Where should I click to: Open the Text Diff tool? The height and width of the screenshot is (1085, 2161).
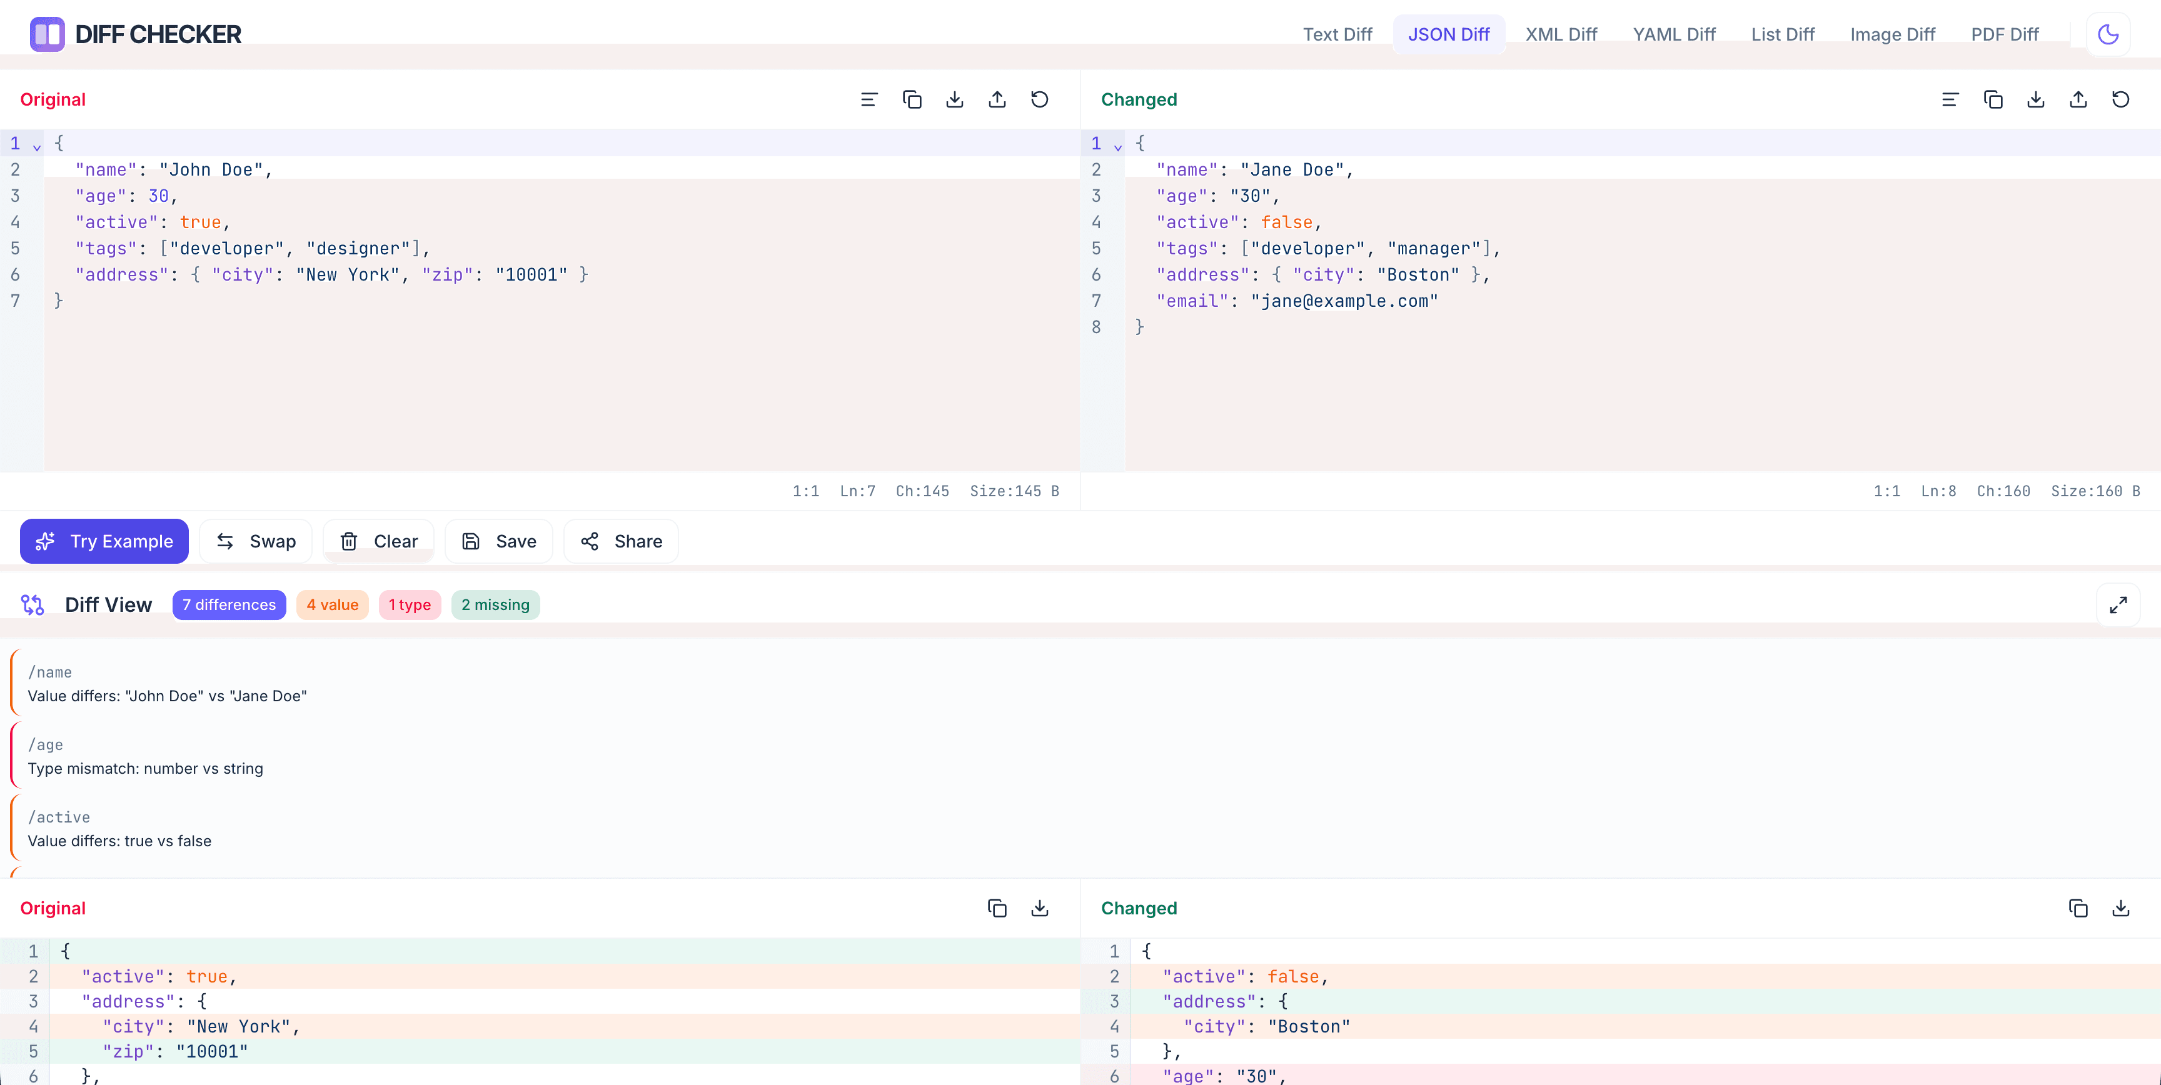coord(1338,34)
